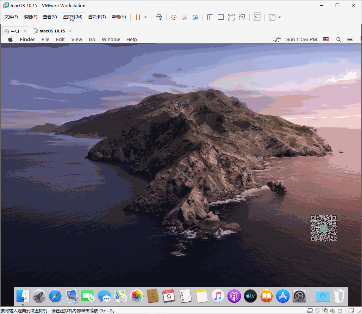This screenshot has height=314, width=362.
Task: Open the Apple menu in macOS
Action: pyautogui.click(x=10, y=39)
